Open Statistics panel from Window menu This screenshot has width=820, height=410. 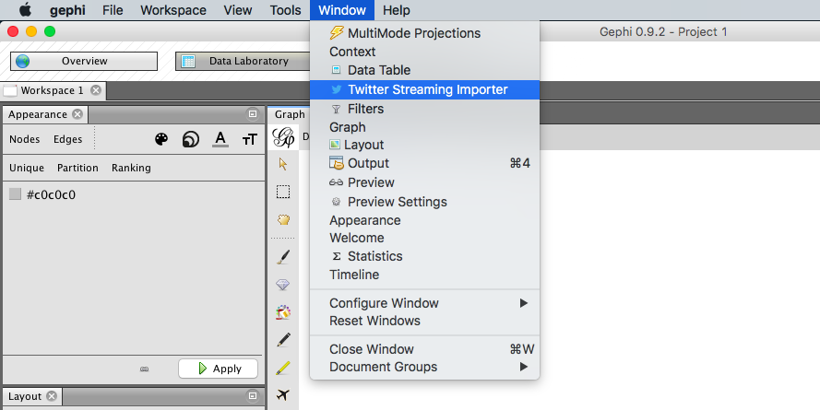tap(424, 256)
